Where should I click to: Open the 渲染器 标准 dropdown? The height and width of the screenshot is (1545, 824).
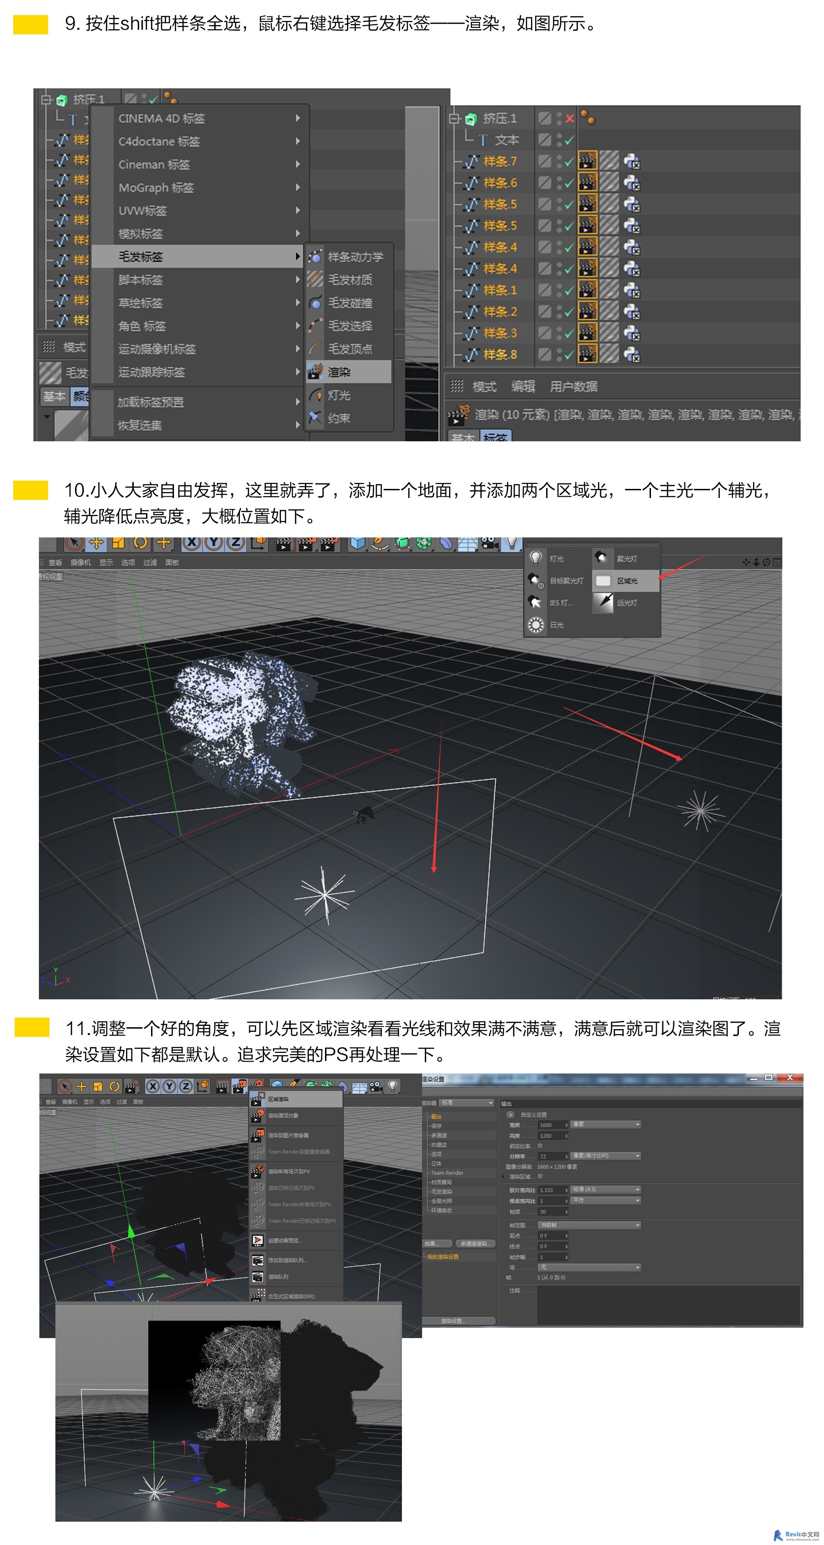pos(467,1103)
